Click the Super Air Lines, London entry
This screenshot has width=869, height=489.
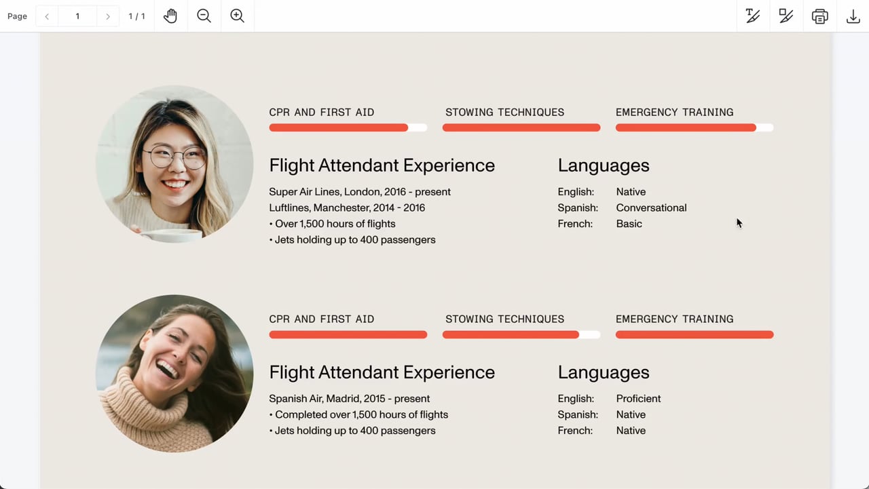[360, 192]
